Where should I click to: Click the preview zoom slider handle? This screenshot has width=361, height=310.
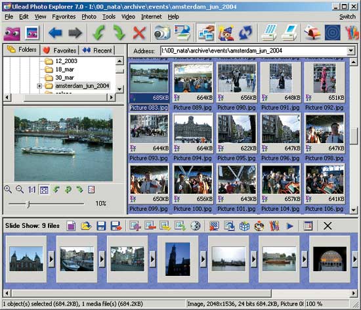click(28, 204)
